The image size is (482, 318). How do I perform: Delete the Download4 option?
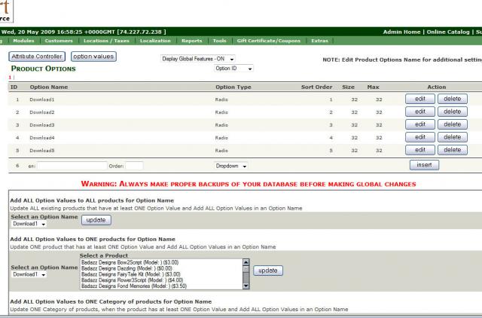[453, 137]
